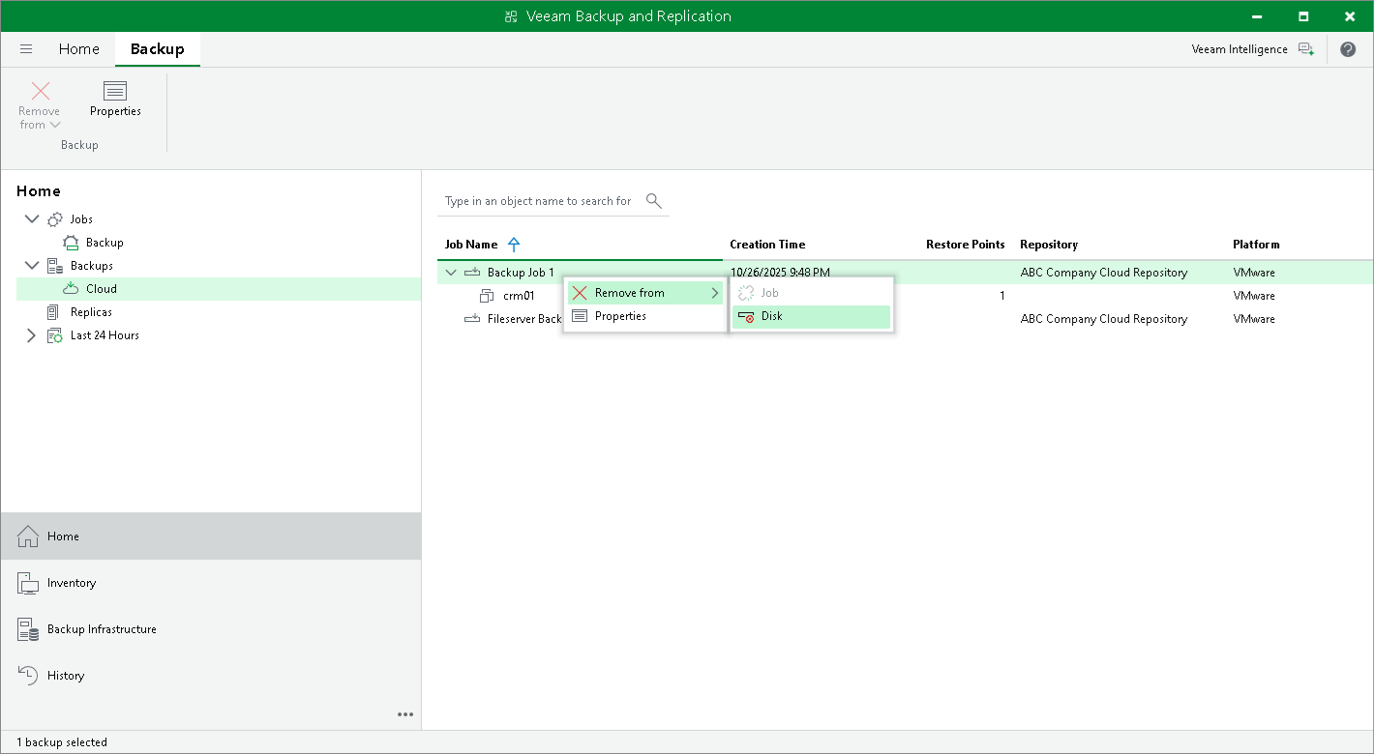
Task: Click the Cloud icon in tree
Action: pyautogui.click(x=71, y=289)
